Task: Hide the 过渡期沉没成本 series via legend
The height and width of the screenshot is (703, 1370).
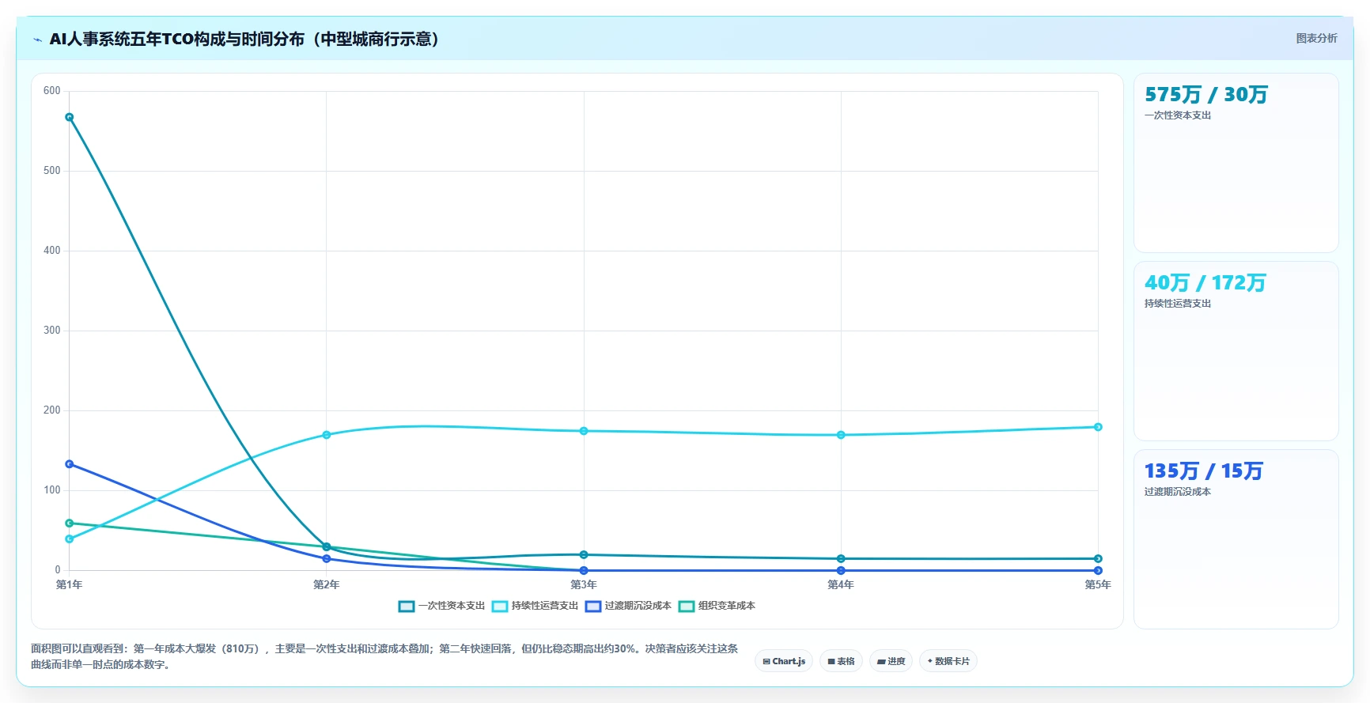Action: (x=628, y=606)
